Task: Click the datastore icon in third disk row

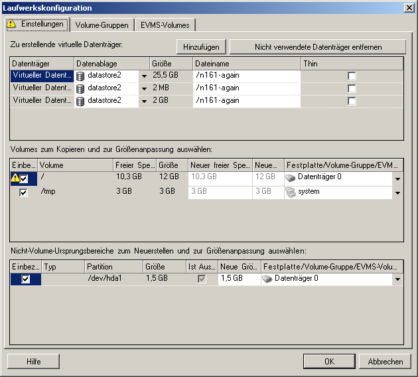Action: click(81, 101)
